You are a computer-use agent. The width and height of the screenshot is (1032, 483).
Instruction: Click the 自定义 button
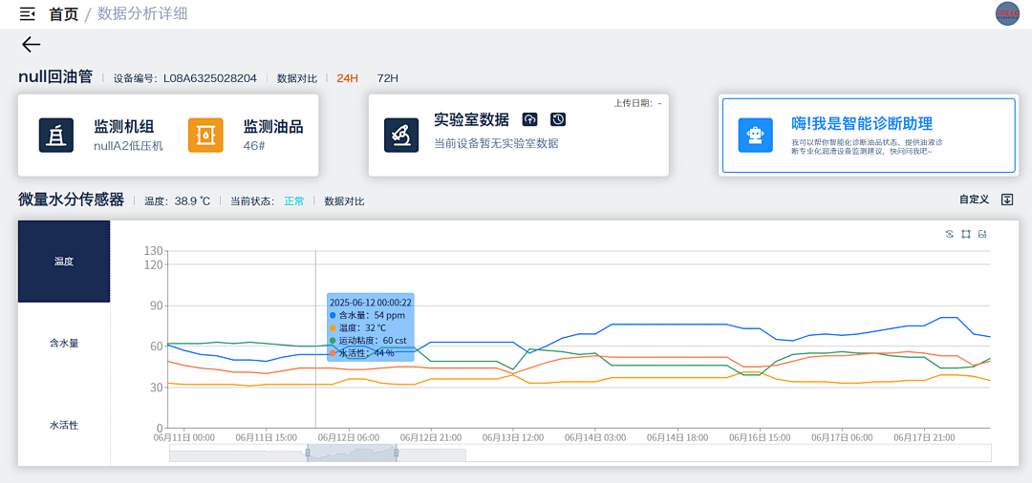974,199
